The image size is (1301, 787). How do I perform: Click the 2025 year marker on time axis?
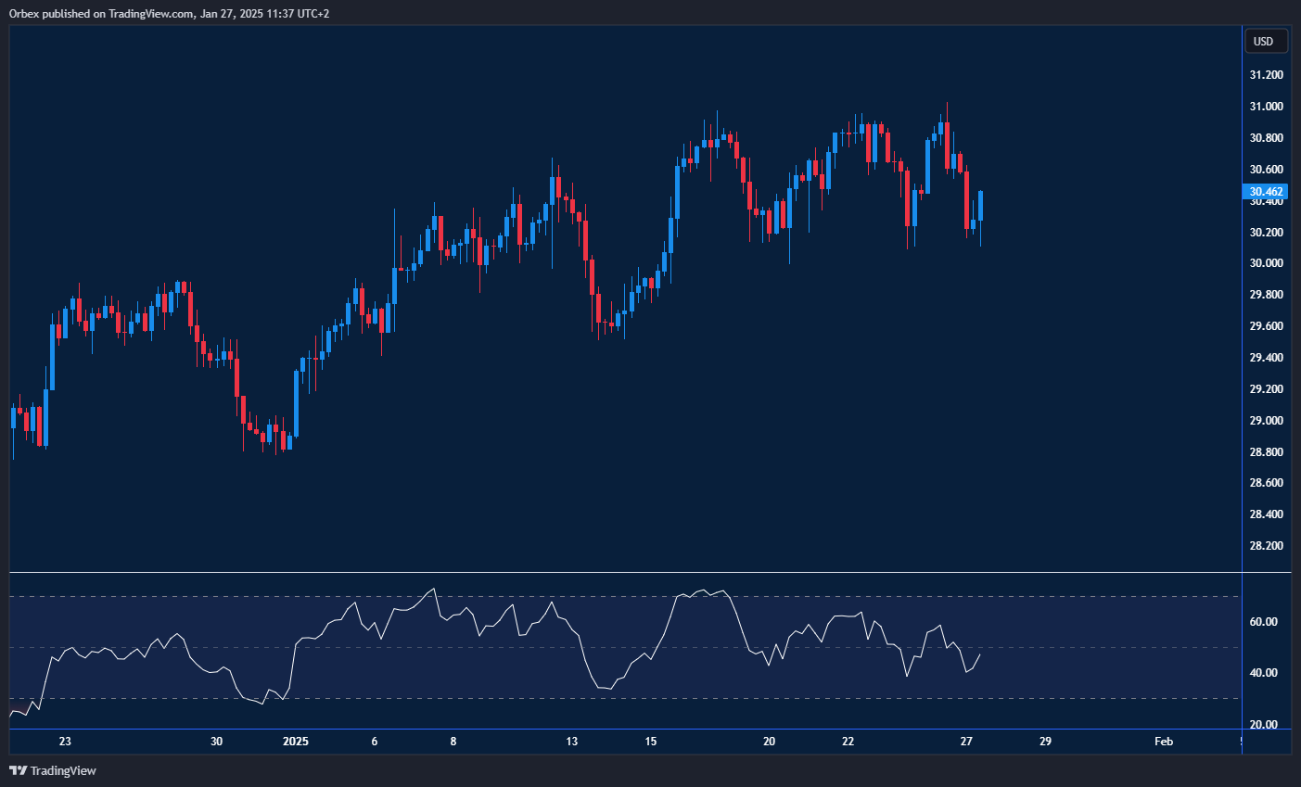click(295, 742)
